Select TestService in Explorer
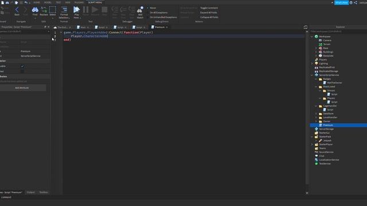The image size is (367, 206). (325, 164)
